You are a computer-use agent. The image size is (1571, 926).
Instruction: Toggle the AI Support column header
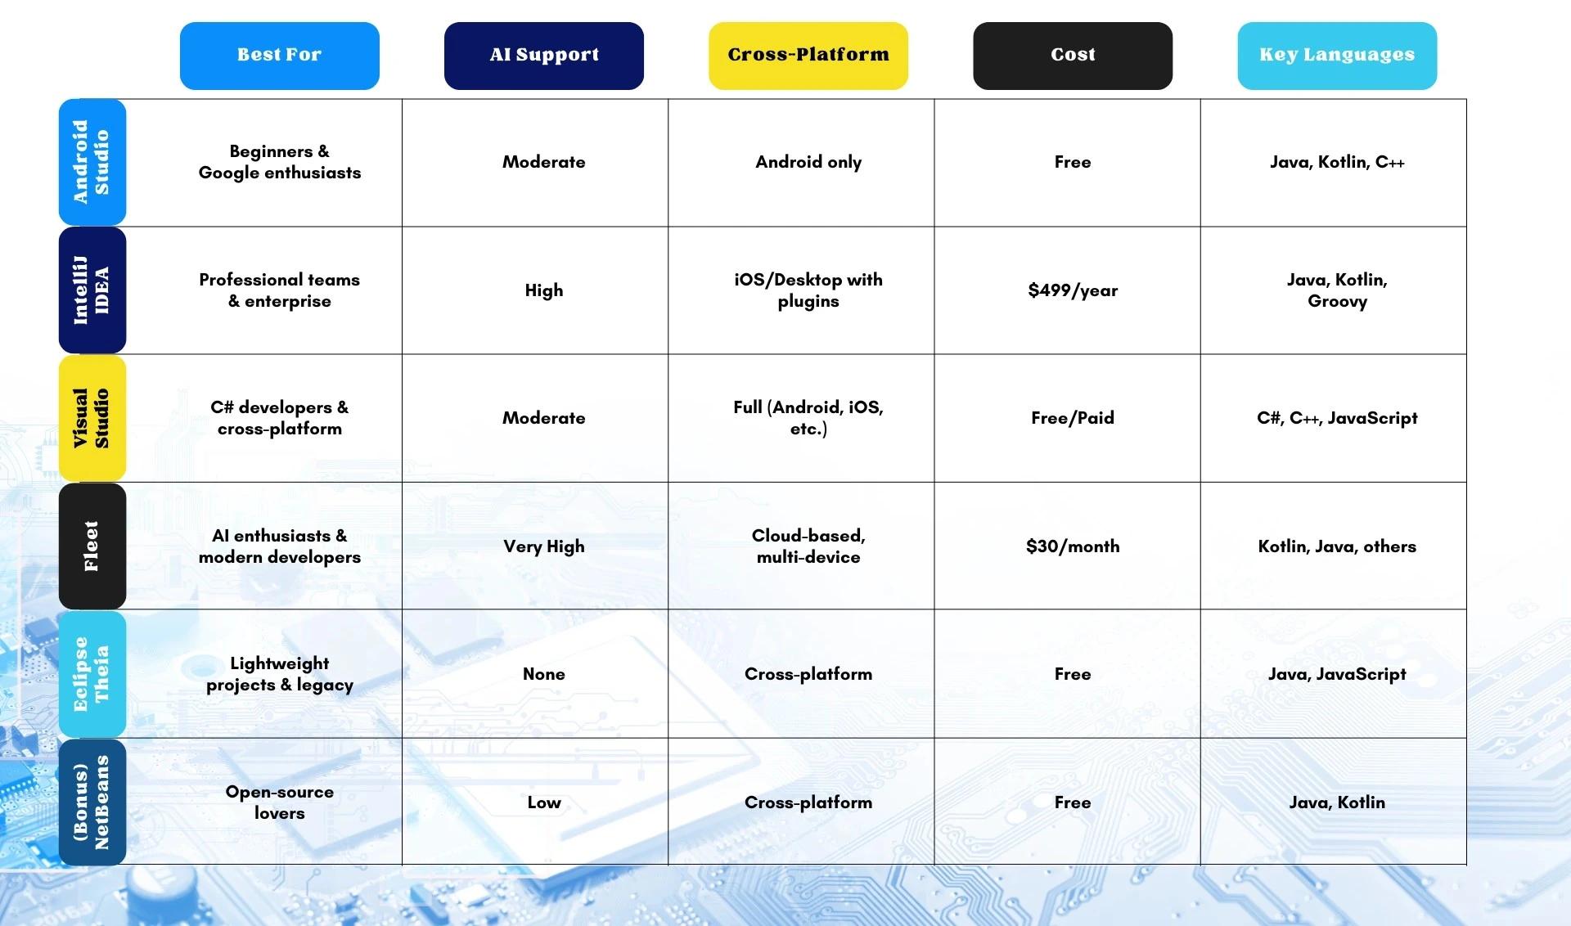(x=543, y=55)
